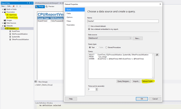Select the DataSet1 dataset icon in tree

[x=7, y=29]
